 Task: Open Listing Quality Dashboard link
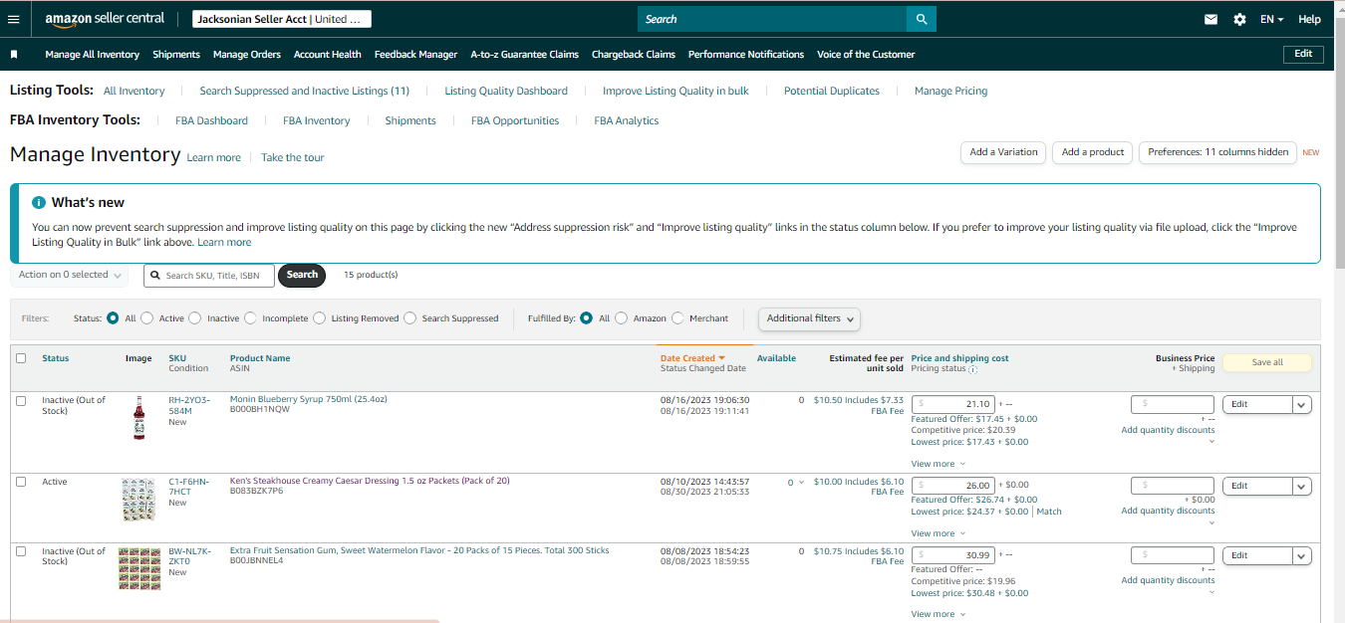506,91
